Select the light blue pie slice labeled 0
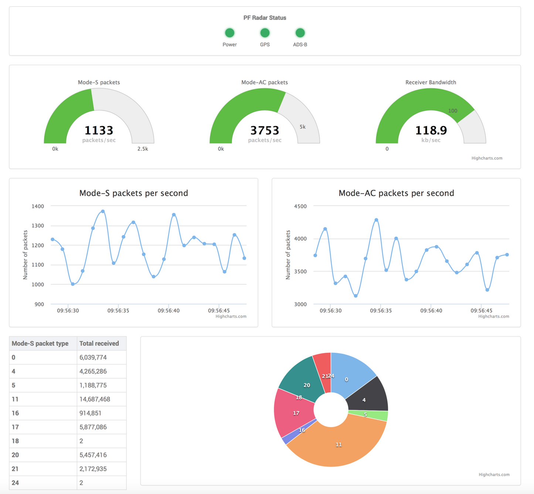Screen dimensions: 534x494 point(349,373)
